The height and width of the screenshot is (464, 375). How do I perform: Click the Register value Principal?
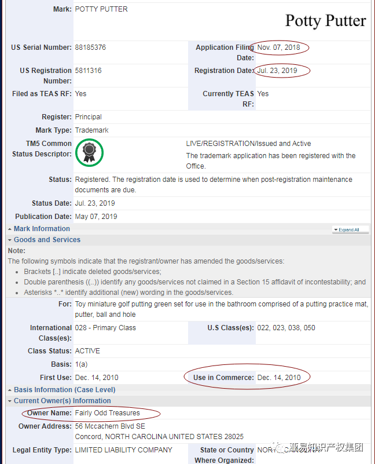pyautogui.click(x=88, y=117)
